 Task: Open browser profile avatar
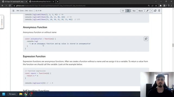point(168,6)
